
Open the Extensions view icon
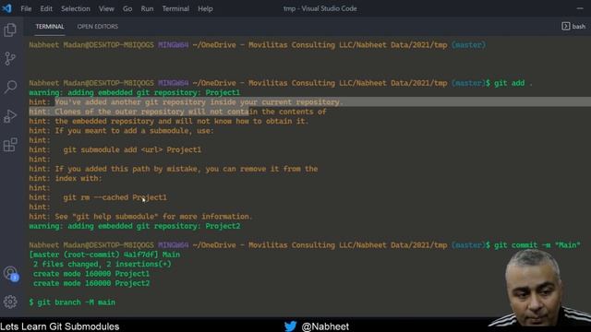click(10, 145)
